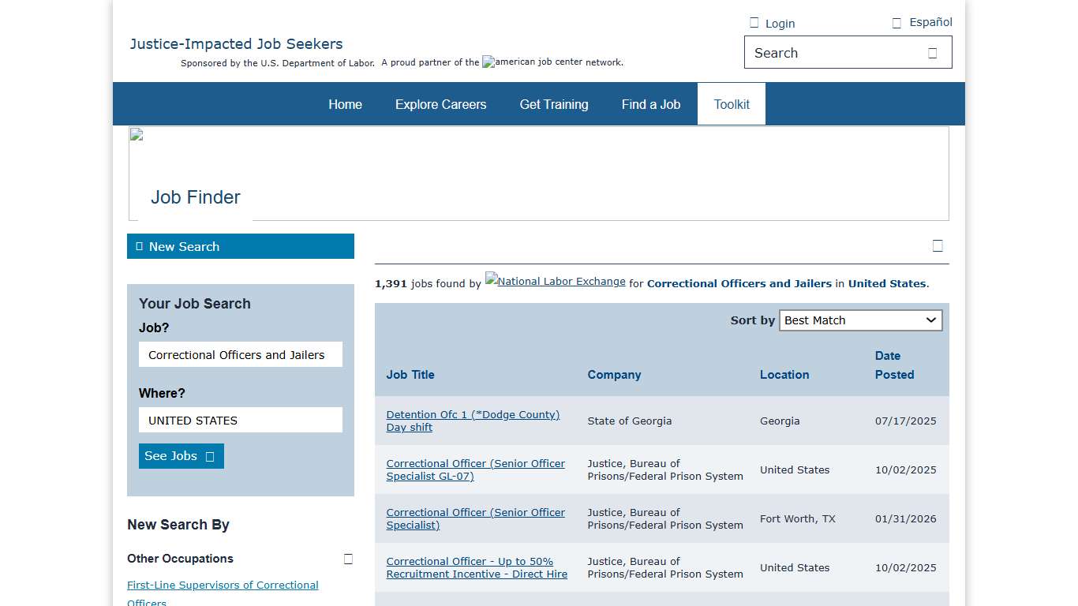Click the share icon above the results list
1078x606 pixels.
click(x=938, y=245)
